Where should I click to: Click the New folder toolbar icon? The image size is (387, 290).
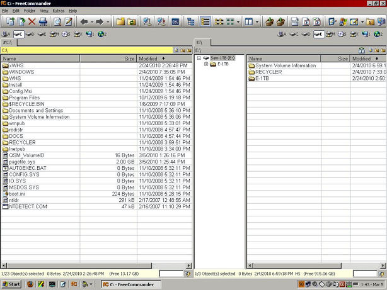click(120, 21)
